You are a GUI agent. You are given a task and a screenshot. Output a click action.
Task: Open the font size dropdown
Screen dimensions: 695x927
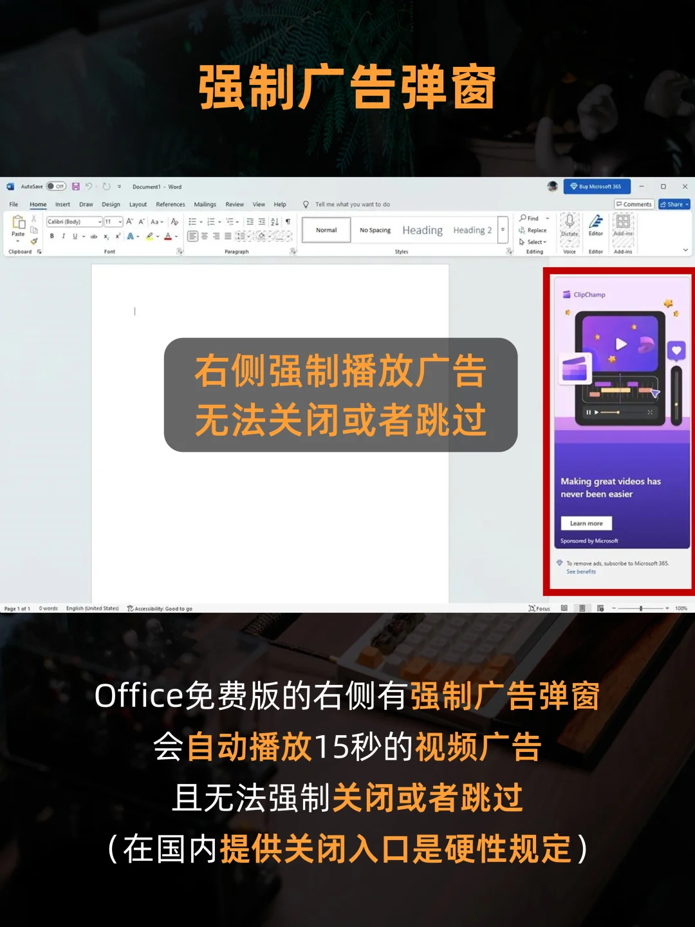click(x=120, y=221)
